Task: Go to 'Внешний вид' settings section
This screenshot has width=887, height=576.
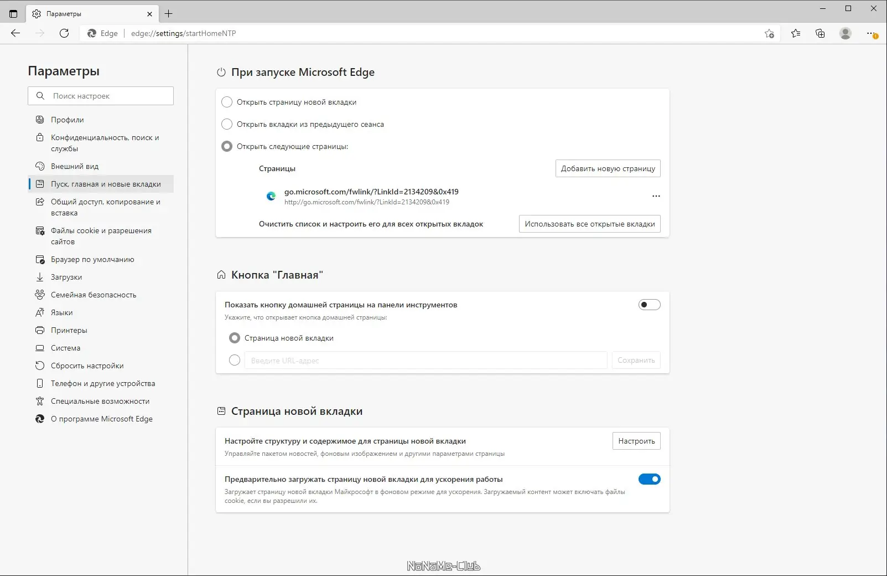Action: (75, 166)
